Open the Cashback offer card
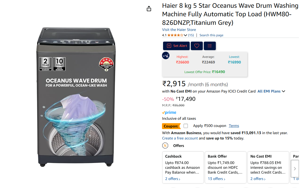304x188 pixels. point(183,167)
